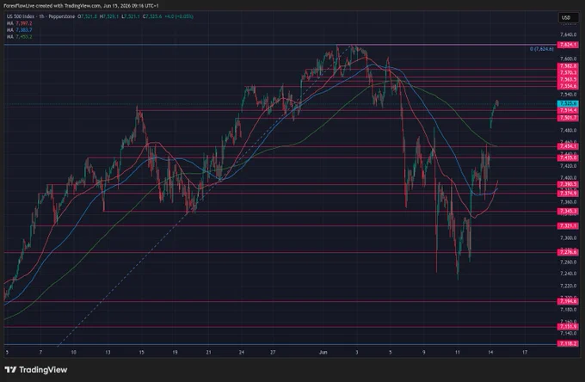
Task: Select the 7,514.4 price label
Action: coord(568,110)
